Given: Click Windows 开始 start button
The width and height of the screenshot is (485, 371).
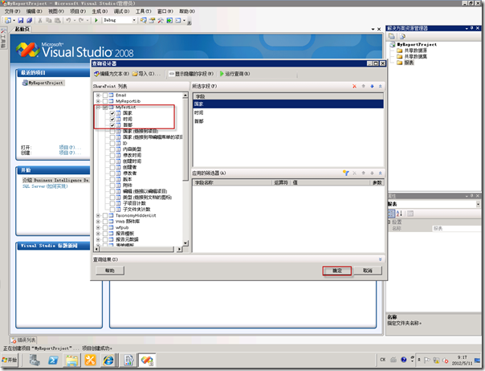Looking at the screenshot, I should point(10,361).
